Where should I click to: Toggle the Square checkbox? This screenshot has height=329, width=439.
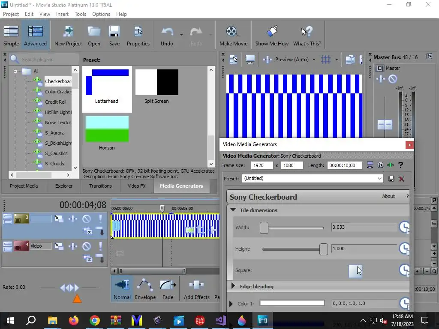(x=355, y=271)
